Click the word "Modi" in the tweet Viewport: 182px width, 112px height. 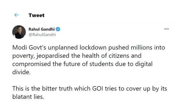[19, 48]
